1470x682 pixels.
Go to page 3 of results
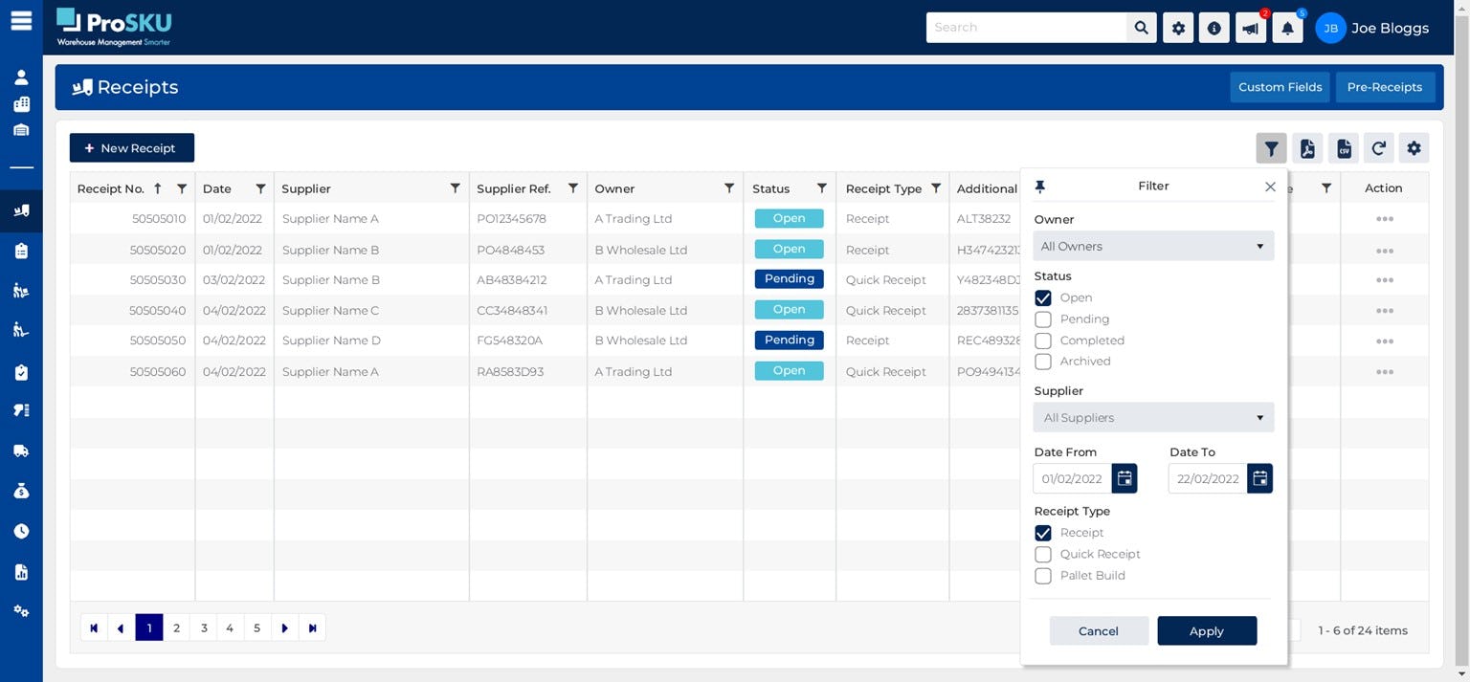coord(203,627)
